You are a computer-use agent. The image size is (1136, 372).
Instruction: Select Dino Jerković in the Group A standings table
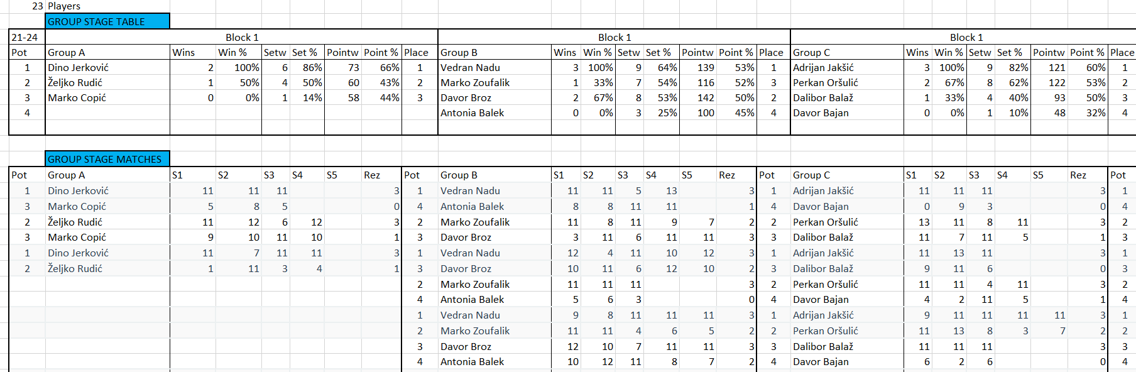point(79,67)
